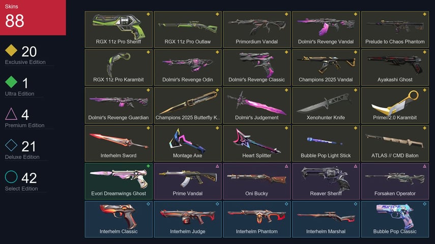Click the pink Premium Edition triangle icon

[x=11, y=114]
